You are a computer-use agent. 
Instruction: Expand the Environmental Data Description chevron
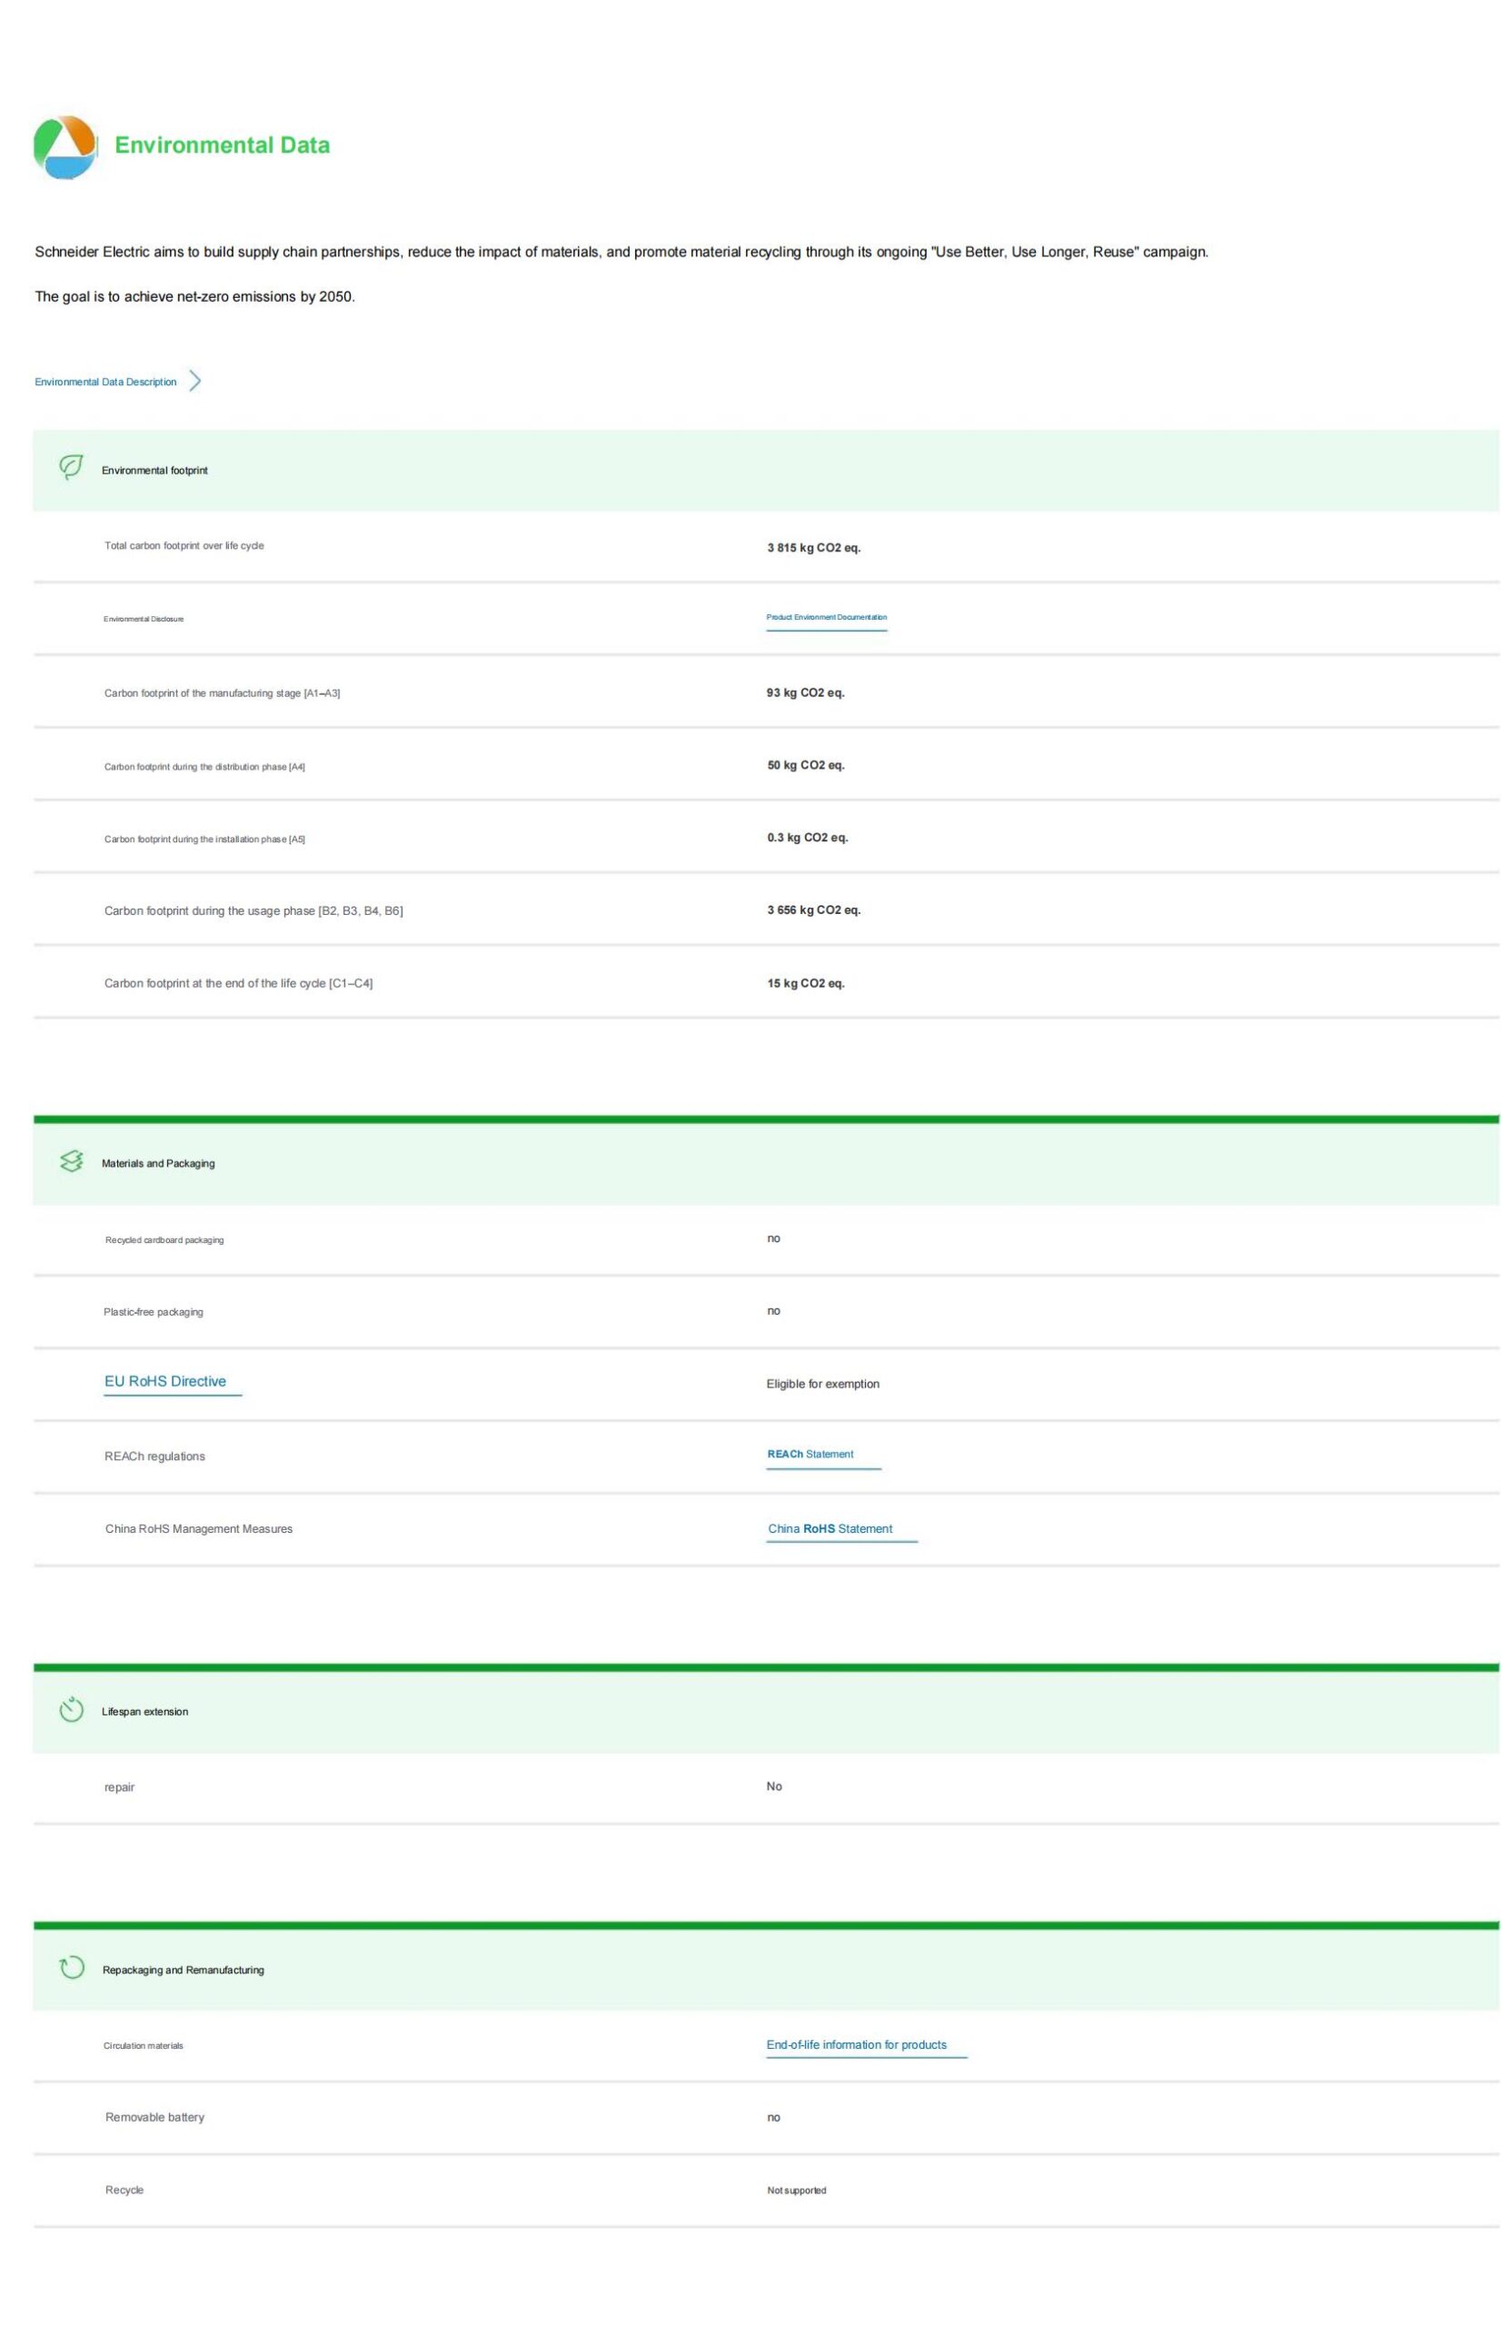(195, 381)
